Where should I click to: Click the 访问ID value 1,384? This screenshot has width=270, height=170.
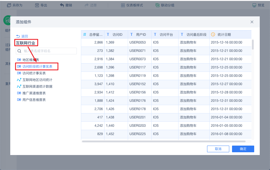[x=110, y=59]
